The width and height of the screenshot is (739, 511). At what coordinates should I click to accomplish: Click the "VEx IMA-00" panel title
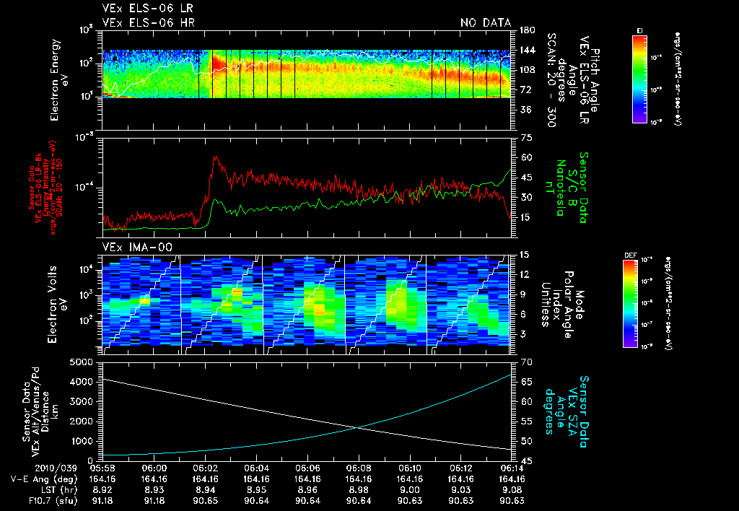137,247
